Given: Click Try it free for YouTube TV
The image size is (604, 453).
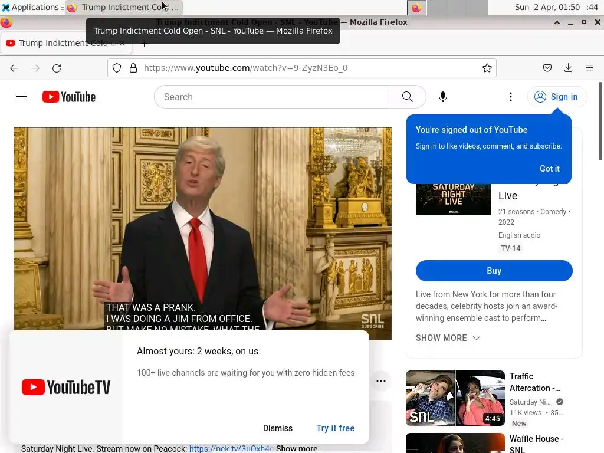Looking at the screenshot, I should (x=335, y=428).
